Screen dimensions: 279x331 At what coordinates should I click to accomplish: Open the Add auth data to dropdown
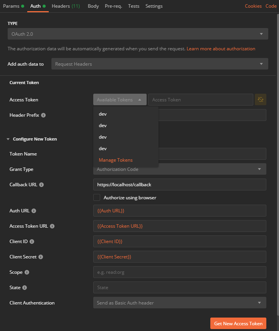160,64
